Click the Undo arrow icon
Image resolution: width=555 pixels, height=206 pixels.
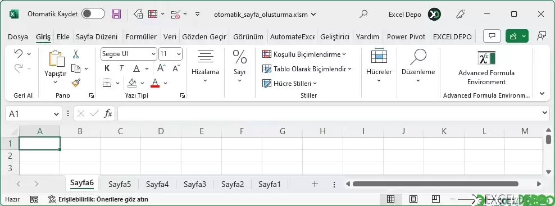pyautogui.click(x=19, y=53)
